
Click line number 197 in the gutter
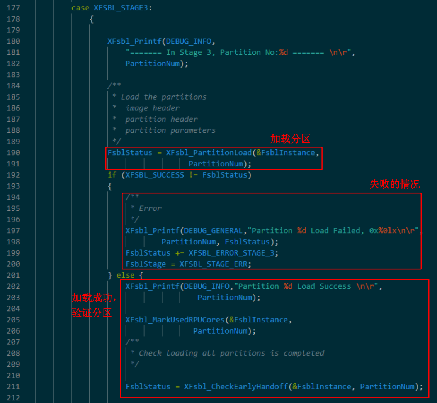click(x=14, y=230)
